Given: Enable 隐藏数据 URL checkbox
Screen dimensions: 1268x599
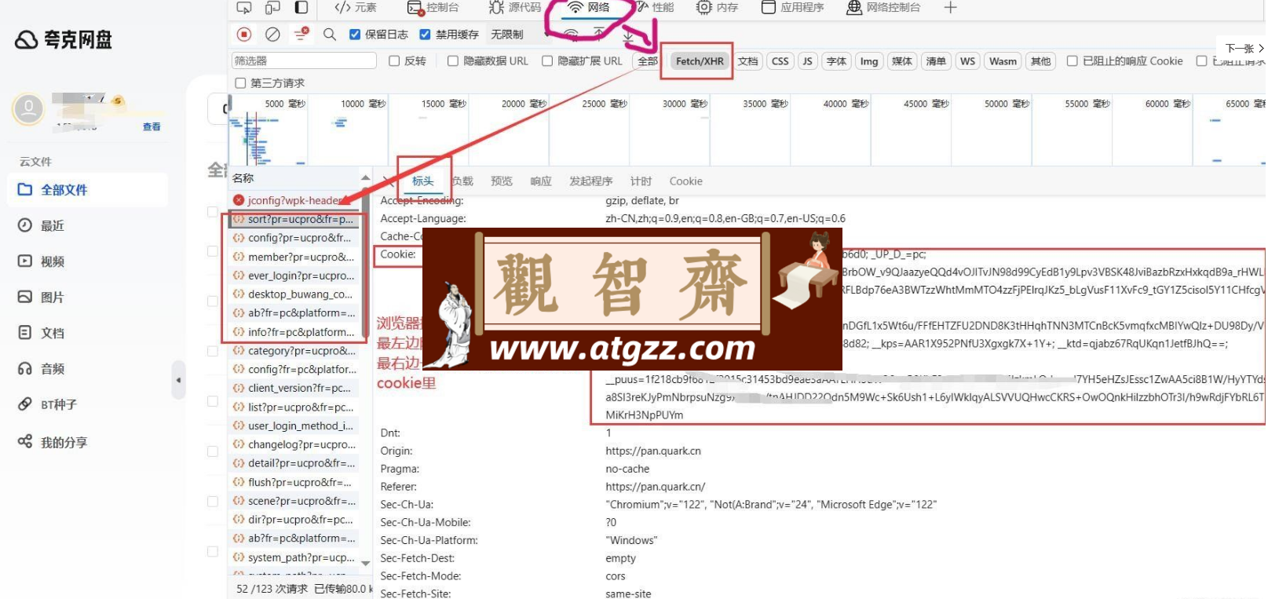Looking at the screenshot, I should pos(453,61).
